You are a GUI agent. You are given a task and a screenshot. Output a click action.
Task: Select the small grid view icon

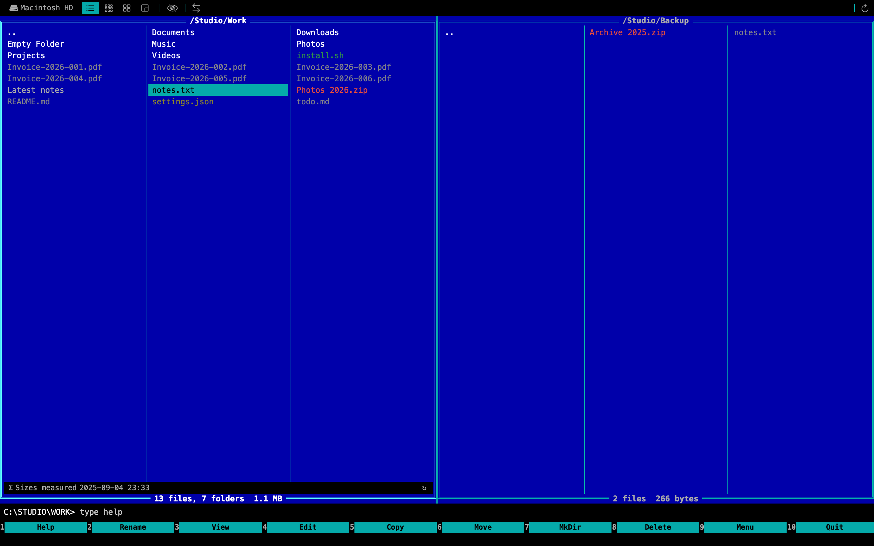pyautogui.click(x=109, y=8)
